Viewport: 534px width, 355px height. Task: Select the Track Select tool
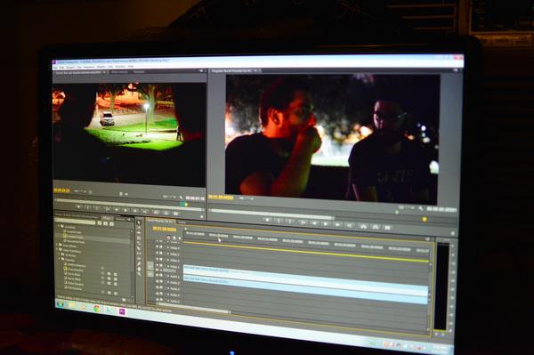139,228
